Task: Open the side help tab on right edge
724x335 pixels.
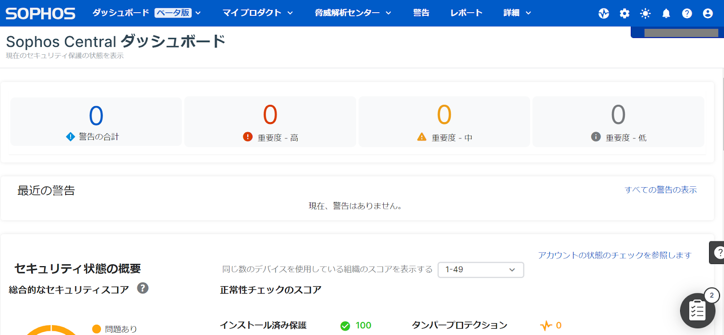Action: [x=717, y=253]
